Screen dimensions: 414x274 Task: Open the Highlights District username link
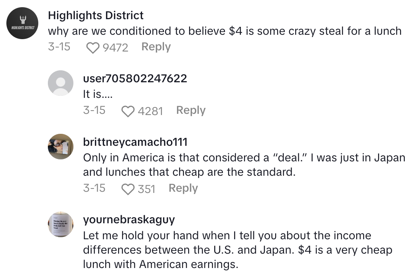coord(95,16)
